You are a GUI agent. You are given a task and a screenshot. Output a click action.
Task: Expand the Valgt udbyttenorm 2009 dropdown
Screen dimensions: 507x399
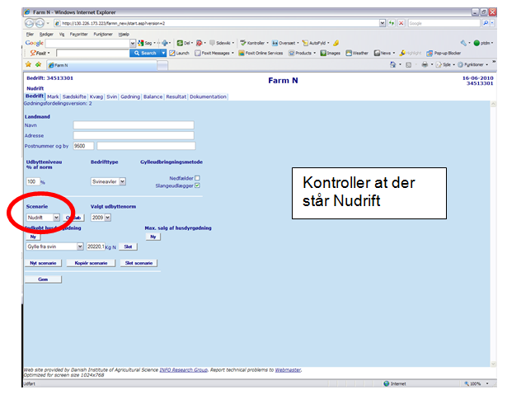coord(101,218)
